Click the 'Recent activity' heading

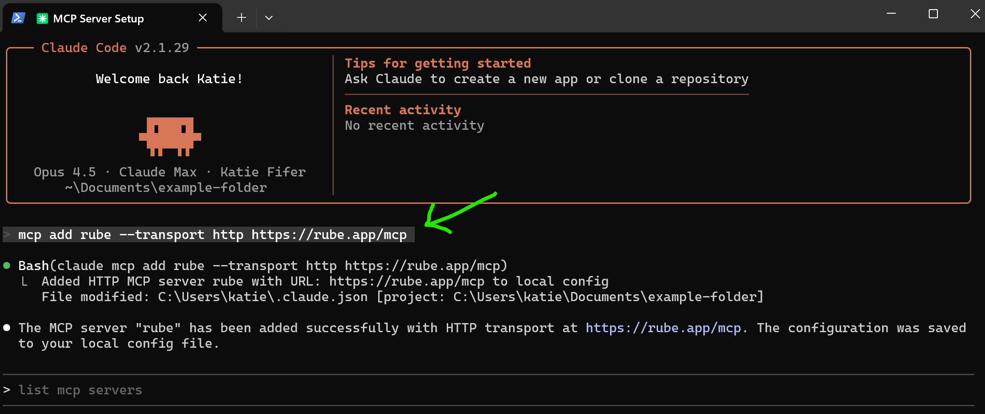[x=403, y=110]
